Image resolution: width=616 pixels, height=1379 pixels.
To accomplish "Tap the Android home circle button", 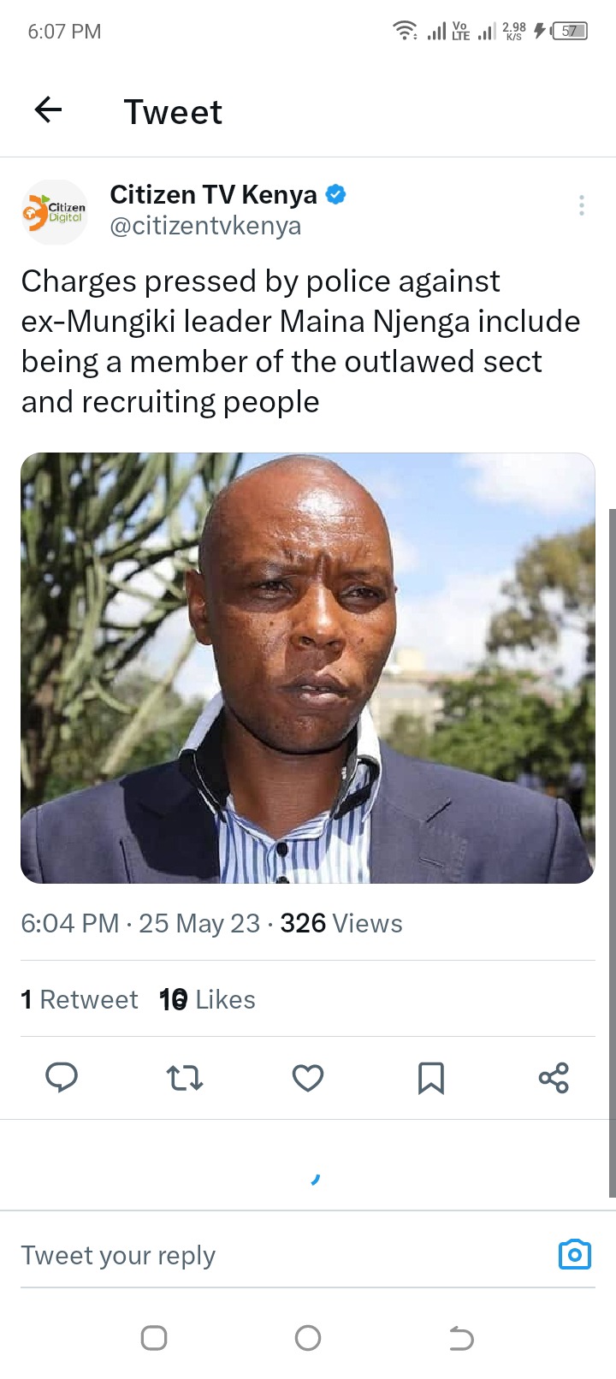I will pos(308,1338).
